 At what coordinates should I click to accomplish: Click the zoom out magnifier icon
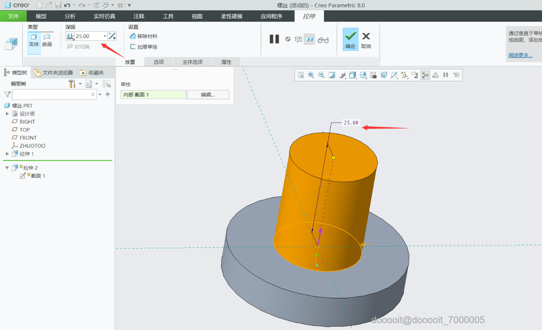pyautogui.click(x=321, y=75)
